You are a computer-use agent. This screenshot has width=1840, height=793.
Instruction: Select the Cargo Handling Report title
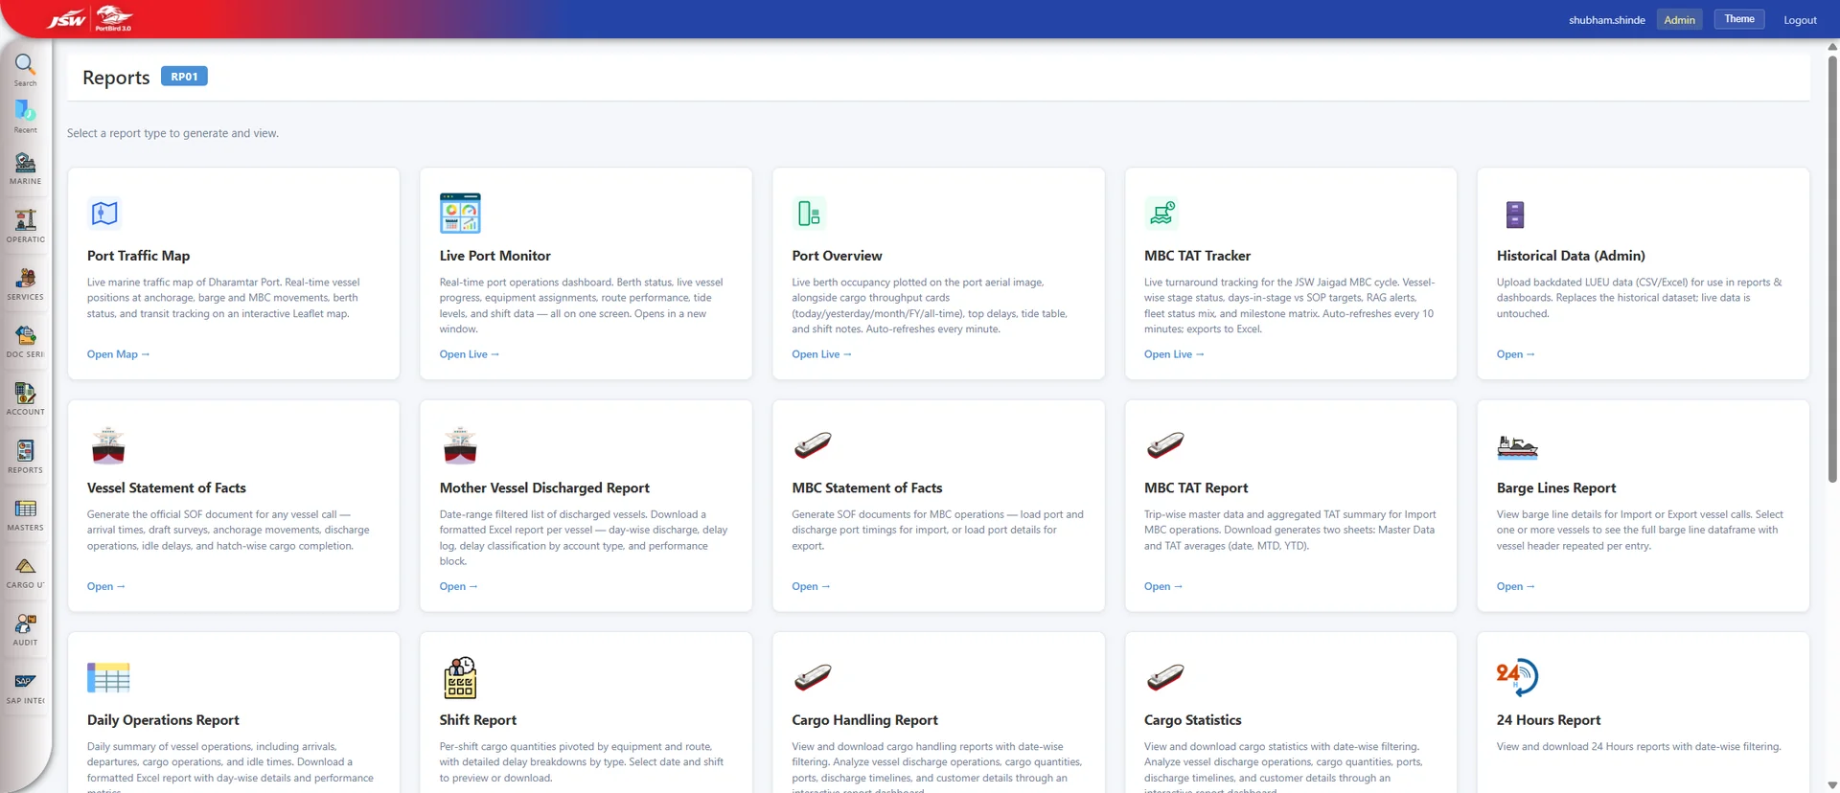864,720
